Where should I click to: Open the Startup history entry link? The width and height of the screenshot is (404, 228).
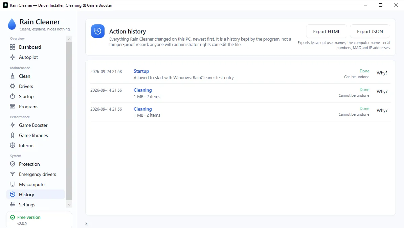click(x=141, y=71)
